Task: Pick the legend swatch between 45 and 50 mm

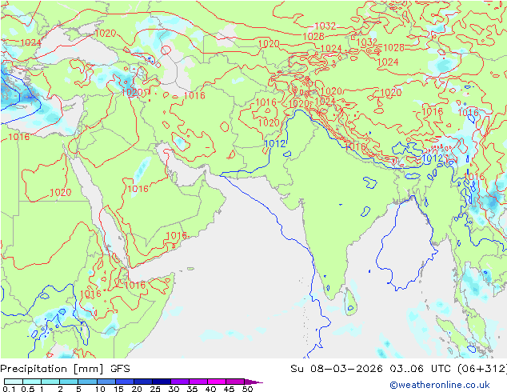Action: click(x=235, y=382)
